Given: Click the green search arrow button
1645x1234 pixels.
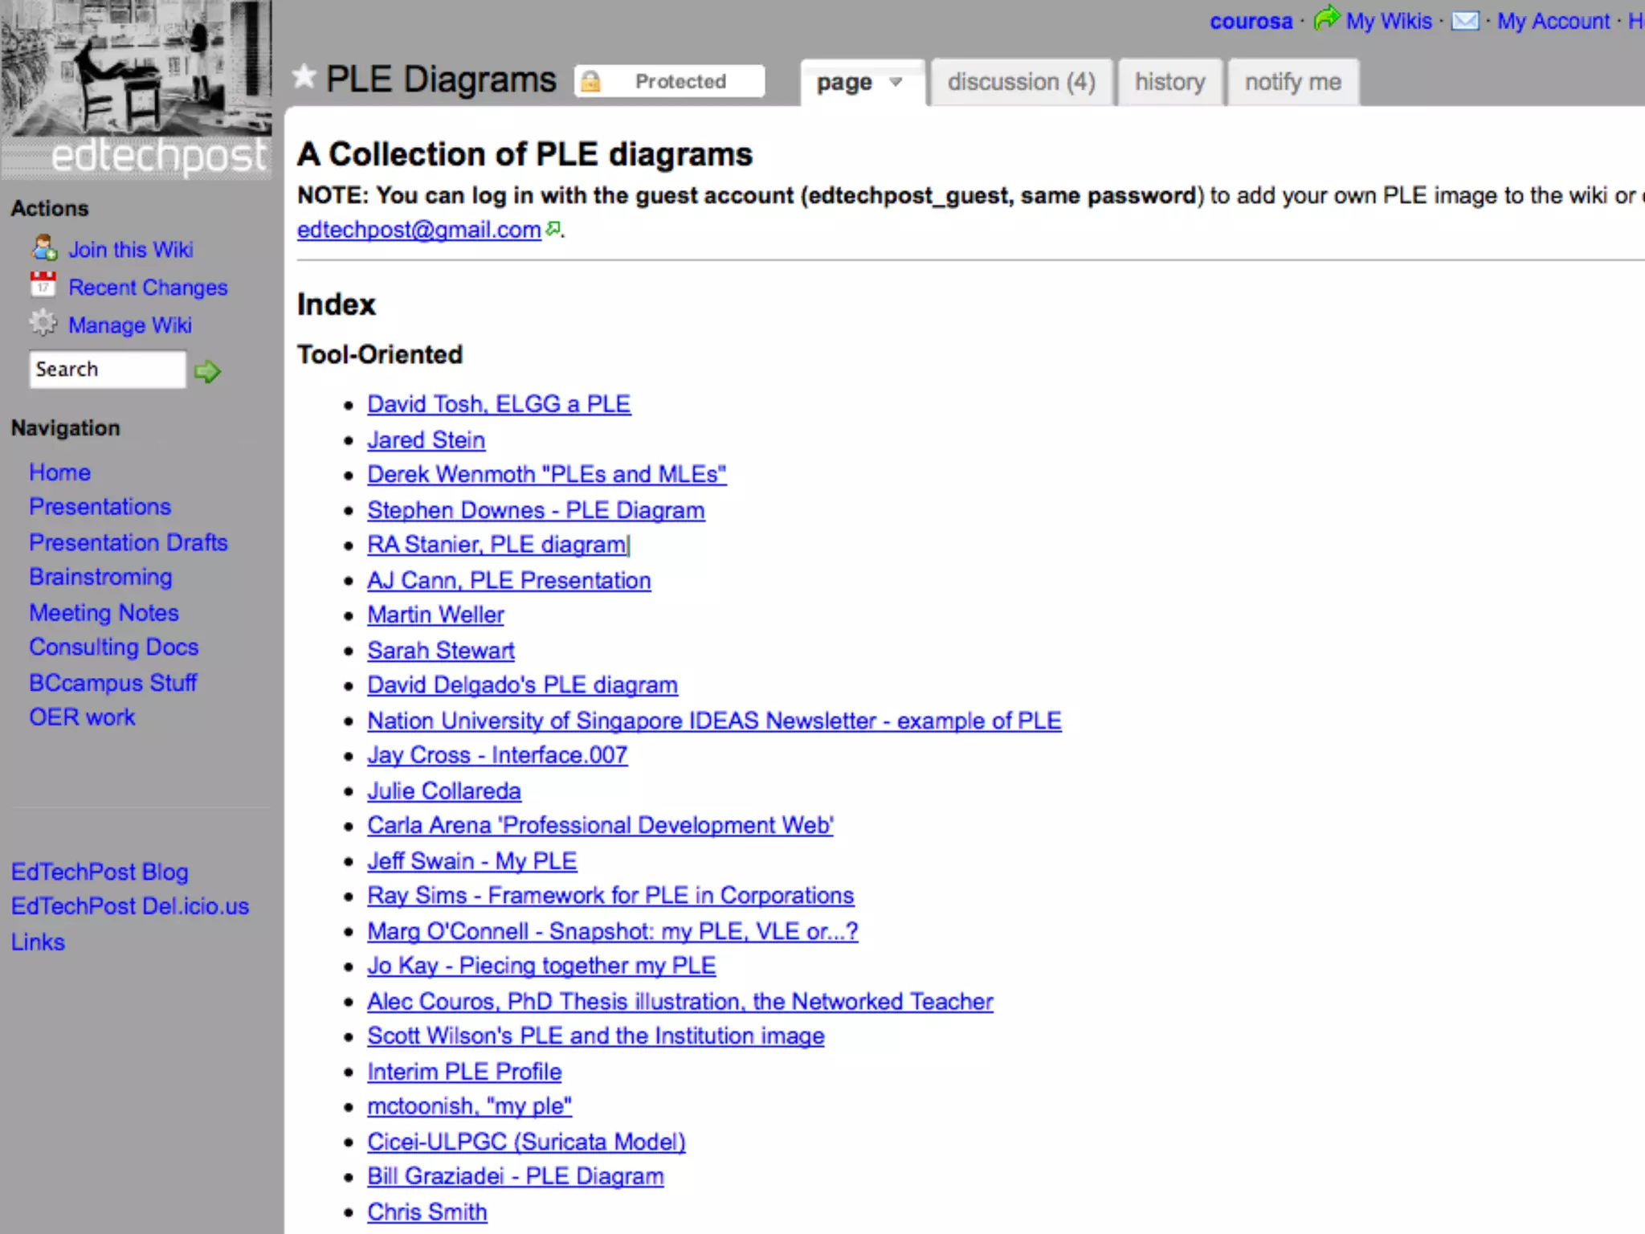Looking at the screenshot, I should (207, 371).
